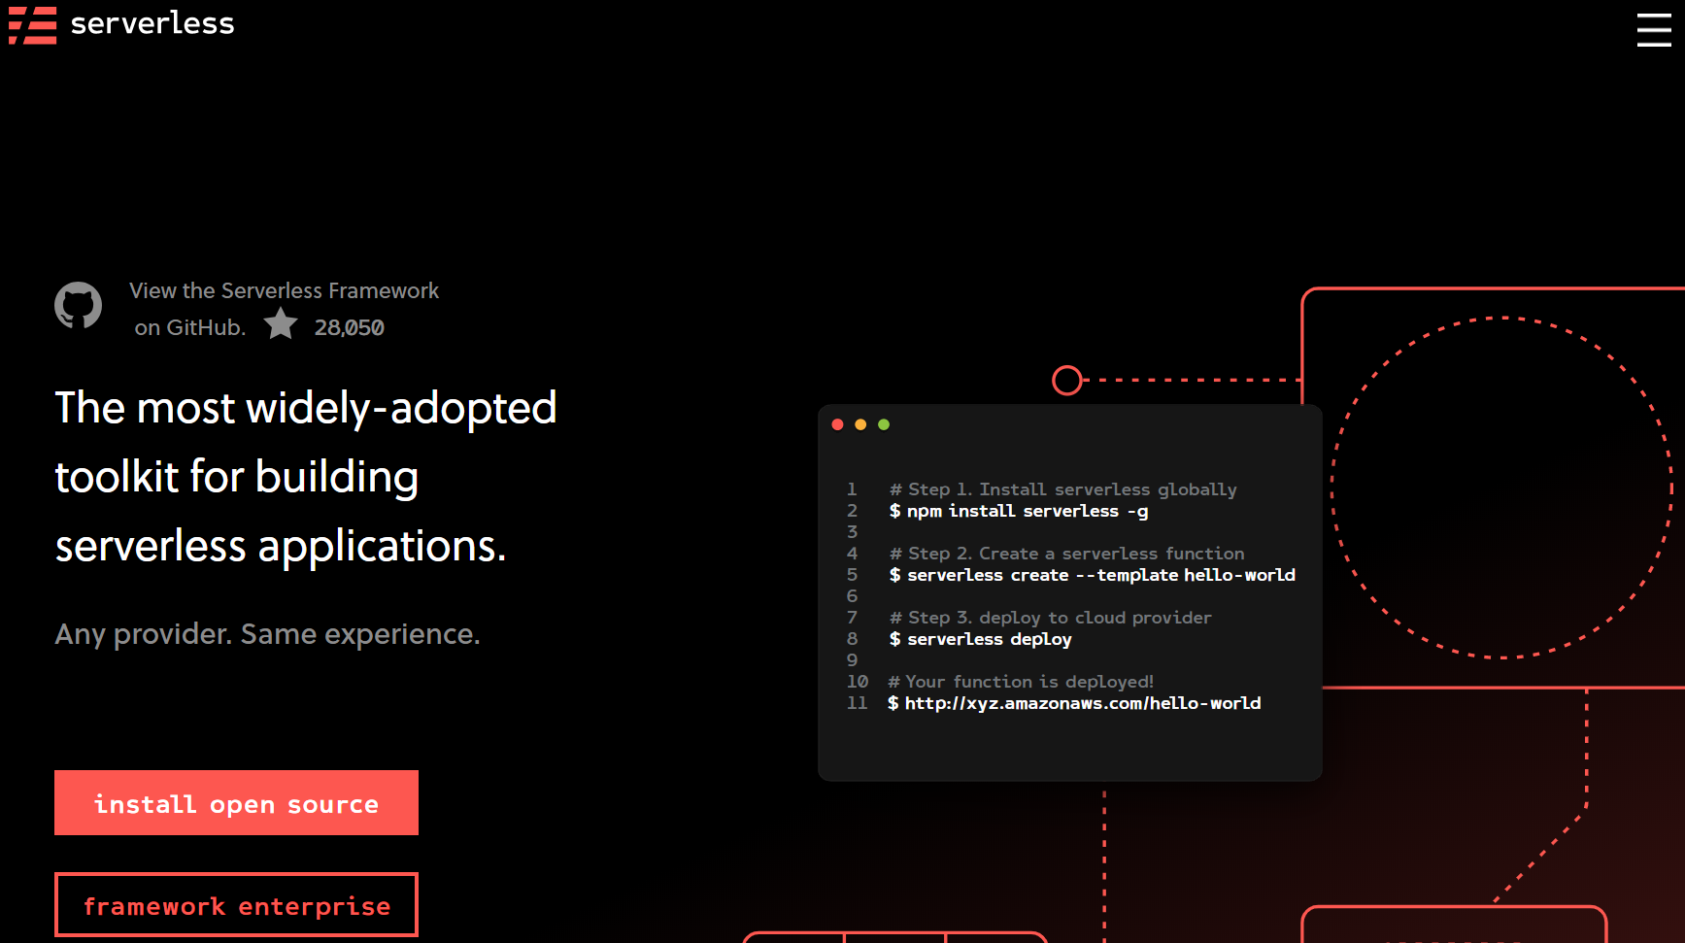Select "# Your function is deployed!" comment
Image resolution: width=1685 pixels, height=943 pixels.
pyautogui.click(x=1020, y=682)
